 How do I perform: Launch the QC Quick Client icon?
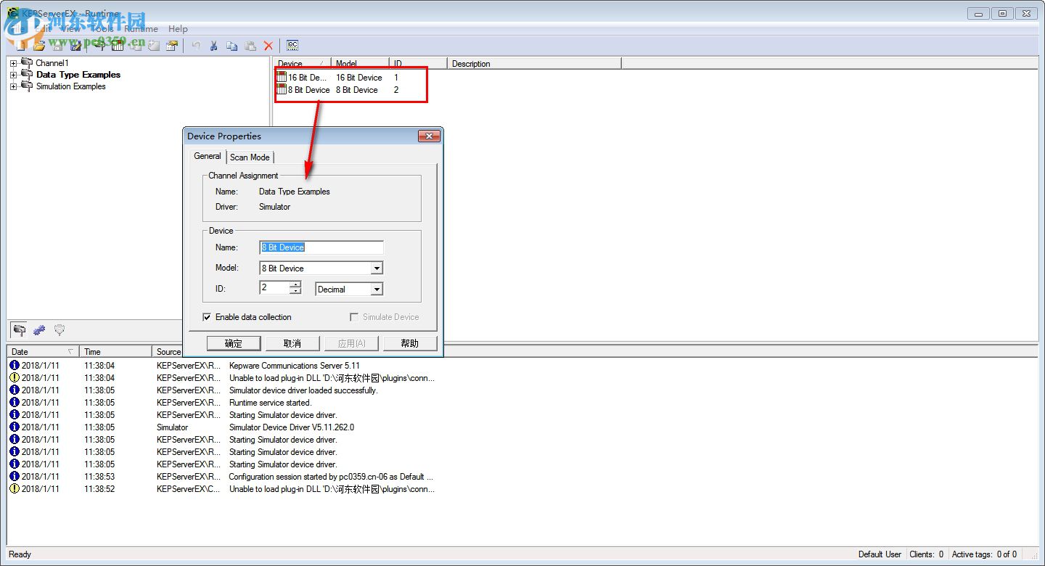click(x=292, y=46)
